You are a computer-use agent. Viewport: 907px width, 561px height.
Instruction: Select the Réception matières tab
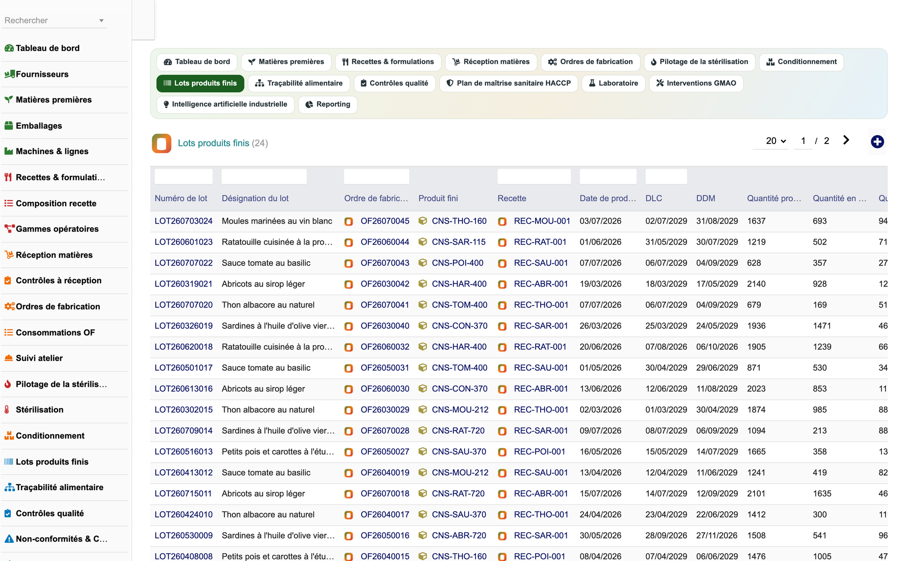[x=491, y=62]
